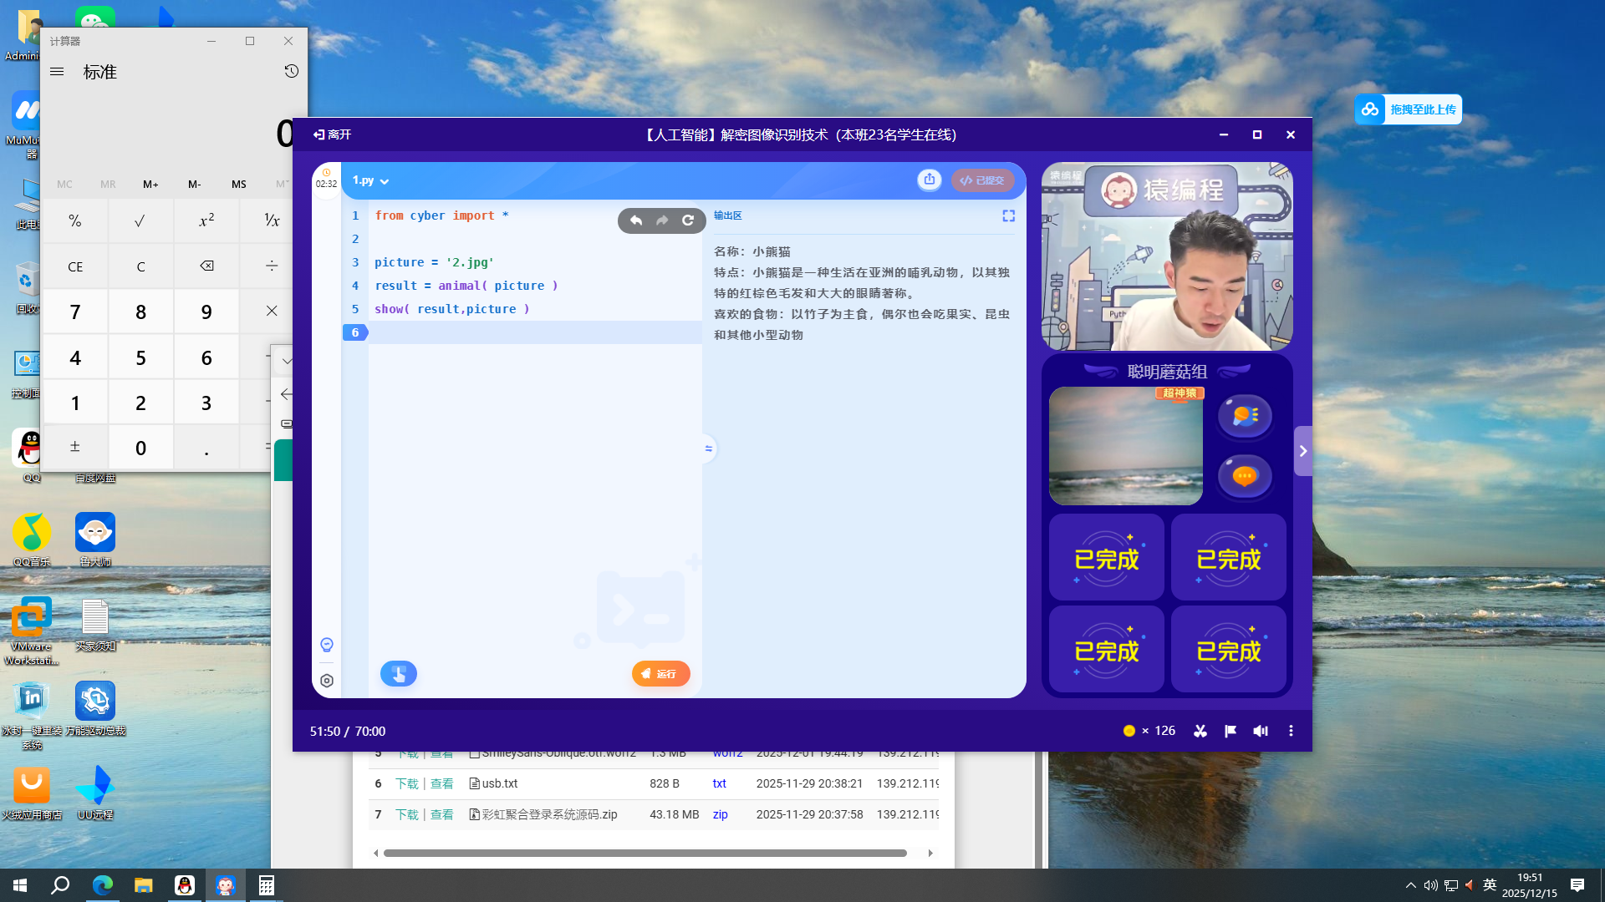The width and height of the screenshot is (1605, 902).
Task: Click the flag report icon in bottom bar
Action: point(1230,731)
